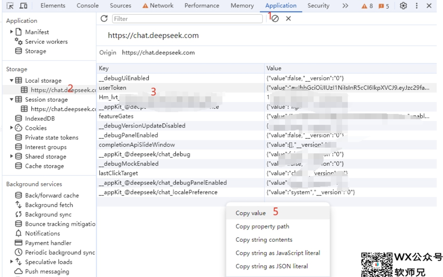Collapse the Session storage tree node
This screenshot has width=443, height=277.
(11, 100)
